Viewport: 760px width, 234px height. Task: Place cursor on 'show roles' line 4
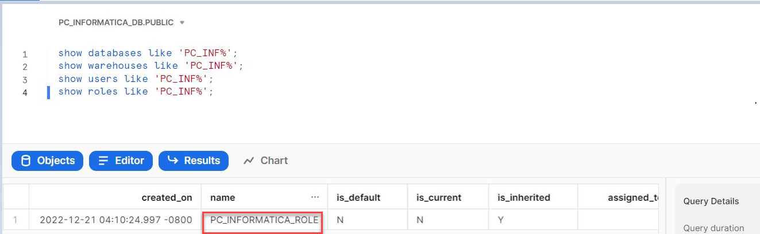click(x=136, y=92)
